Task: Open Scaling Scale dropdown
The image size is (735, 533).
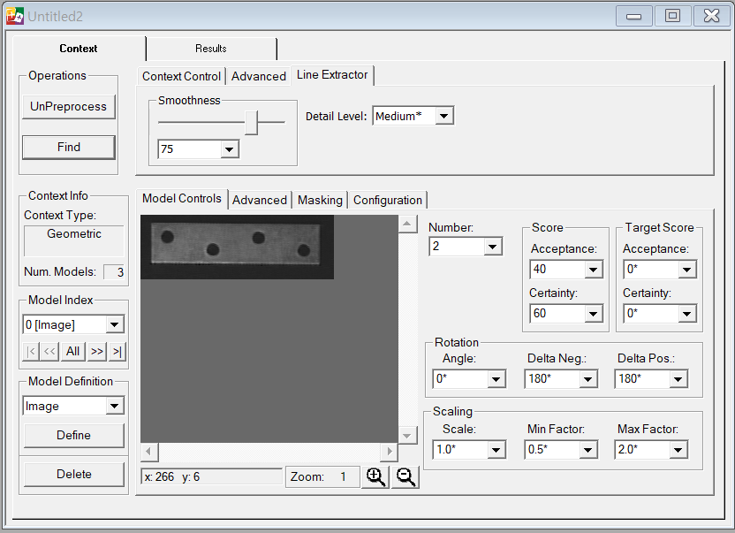Action: (496, 450)
